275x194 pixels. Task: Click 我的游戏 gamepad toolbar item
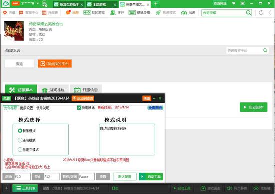tap(94, 13)
